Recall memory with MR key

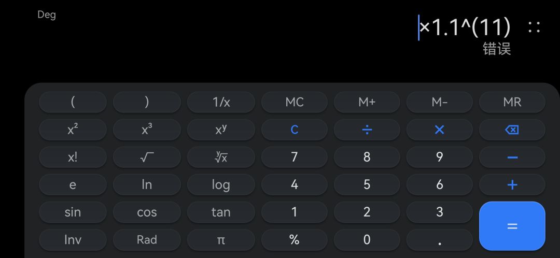[x=512, y=102]
